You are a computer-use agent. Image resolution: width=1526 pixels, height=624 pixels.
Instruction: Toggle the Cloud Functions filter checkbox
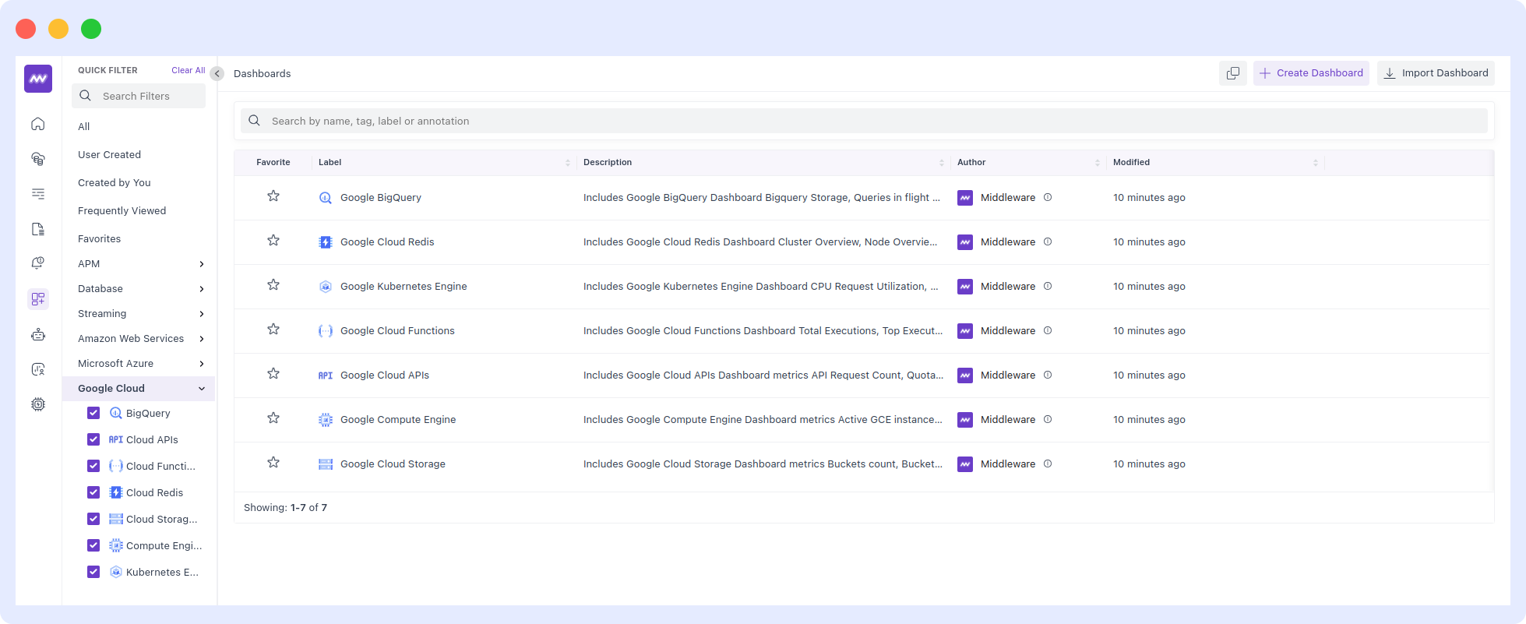[93, 466]
